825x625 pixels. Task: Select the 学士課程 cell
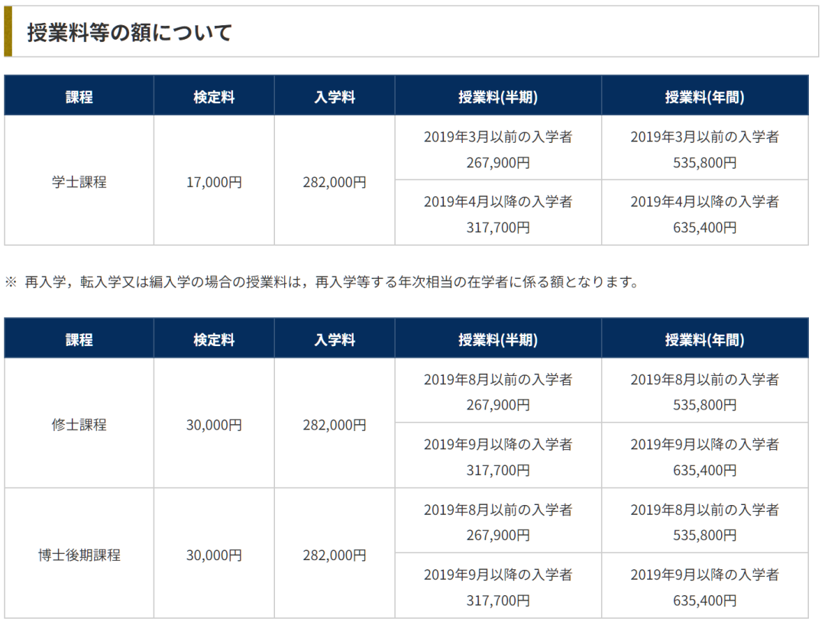[x=79, y=182]
